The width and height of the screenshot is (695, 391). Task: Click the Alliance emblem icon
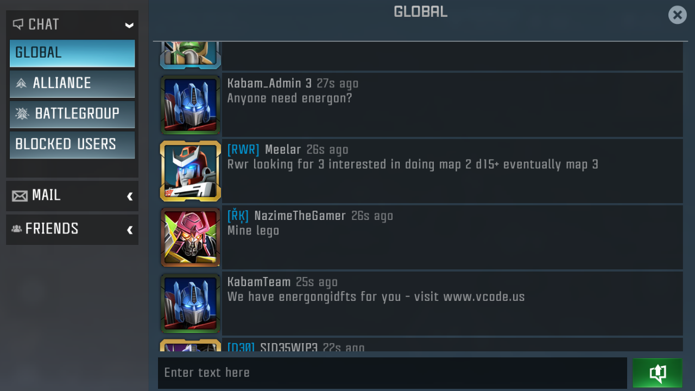21,83
